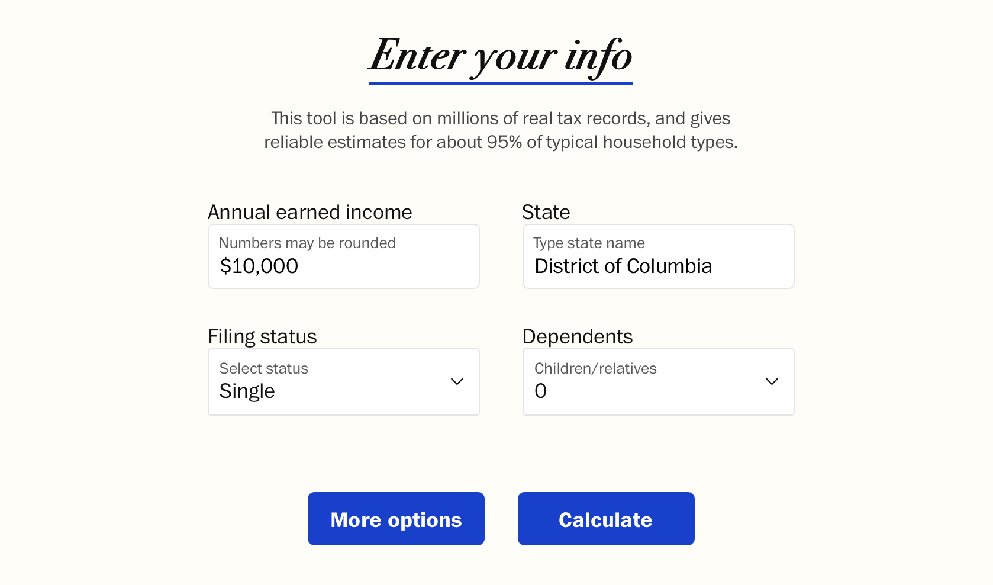993x585 pixels.
Task: Open More options
Action: click(x=396, y=519)
